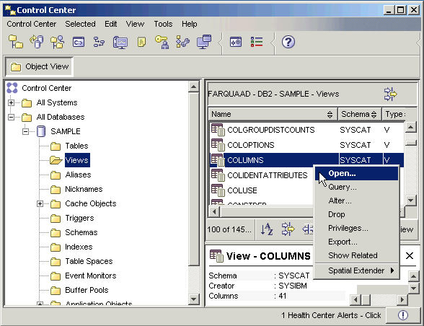The width and height of the screenshot is (424, 326).
Task: Choose Show Related from context menu
Action: point(356,255)
